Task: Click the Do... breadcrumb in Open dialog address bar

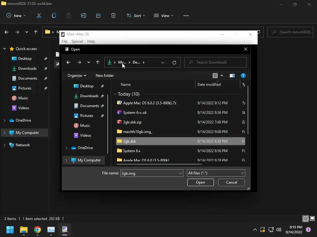Action: click(137, 62)
